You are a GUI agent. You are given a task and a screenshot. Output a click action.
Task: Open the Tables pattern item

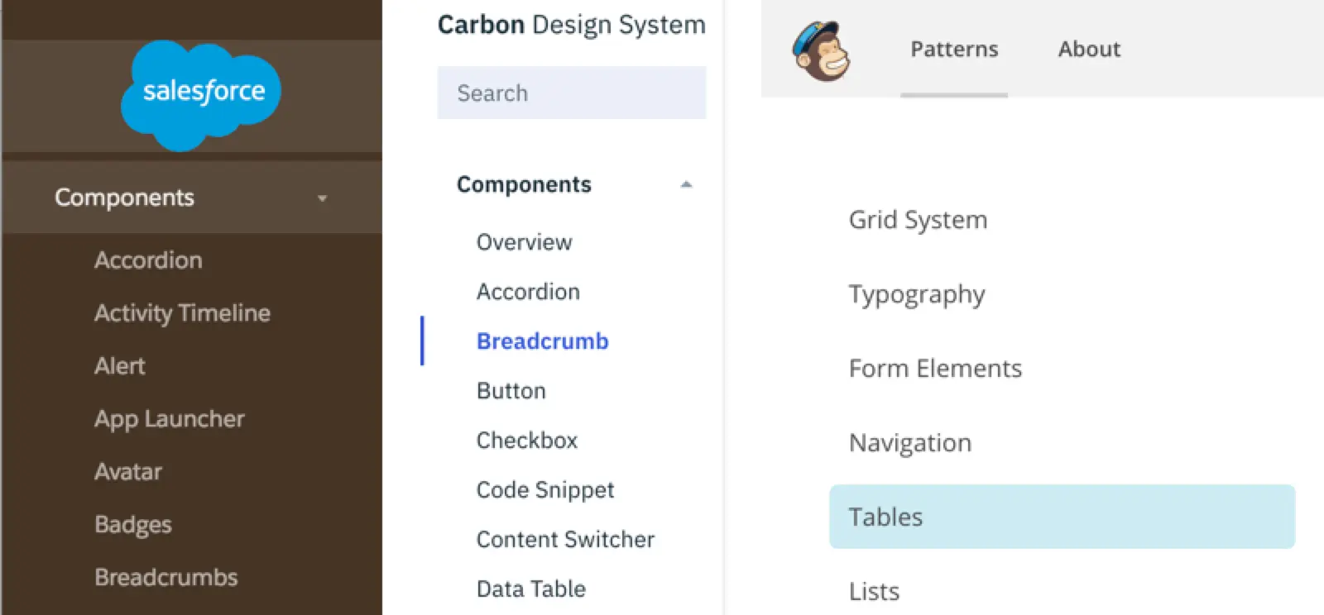[1062, 517]
